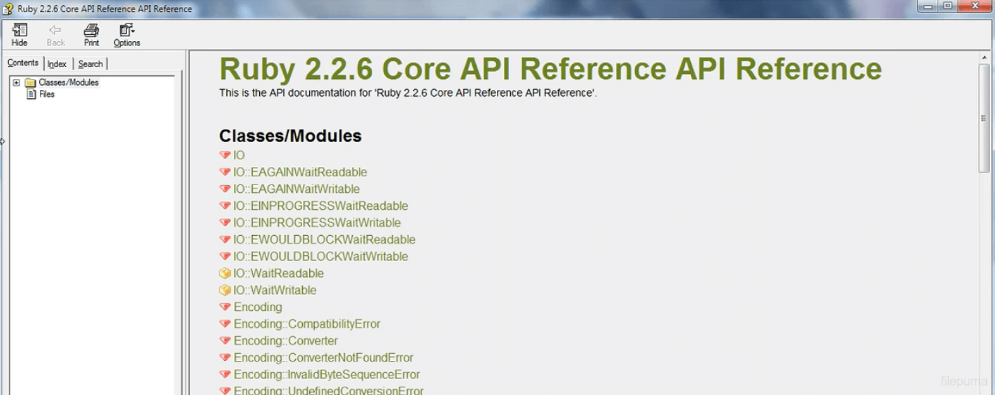Switch to the Search tab
995x395 pixels.
(90, 64)
